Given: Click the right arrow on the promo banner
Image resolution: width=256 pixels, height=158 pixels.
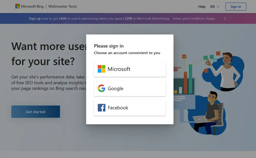Looking at the screenshot, I should (x=224, y=18).
